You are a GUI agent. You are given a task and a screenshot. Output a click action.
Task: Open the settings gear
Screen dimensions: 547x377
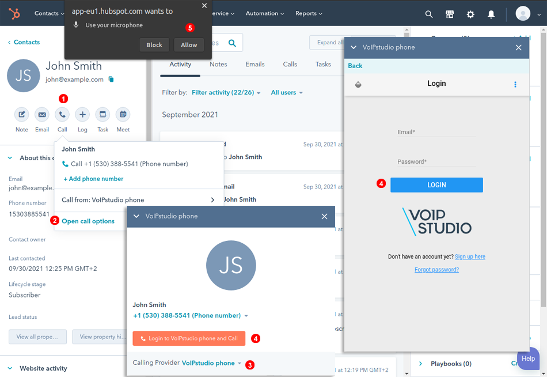coord(470,13)
